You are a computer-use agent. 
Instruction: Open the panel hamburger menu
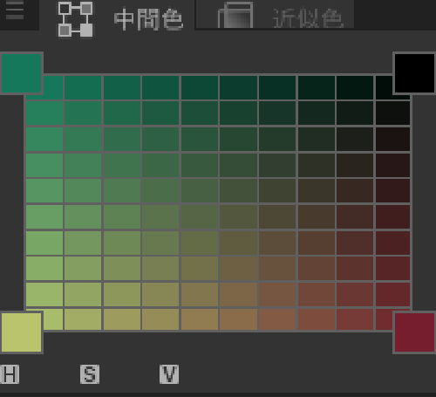click(15, 10)
